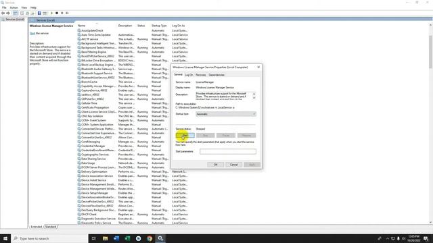This screenshot has height=243, width=433.
Task: Open Google Chrome from the taskbar
Action: (150, 238)
